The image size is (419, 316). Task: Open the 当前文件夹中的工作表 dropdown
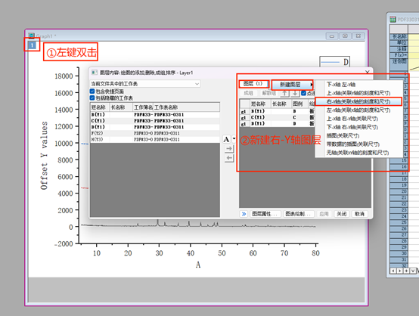click(x=145, y=84)
